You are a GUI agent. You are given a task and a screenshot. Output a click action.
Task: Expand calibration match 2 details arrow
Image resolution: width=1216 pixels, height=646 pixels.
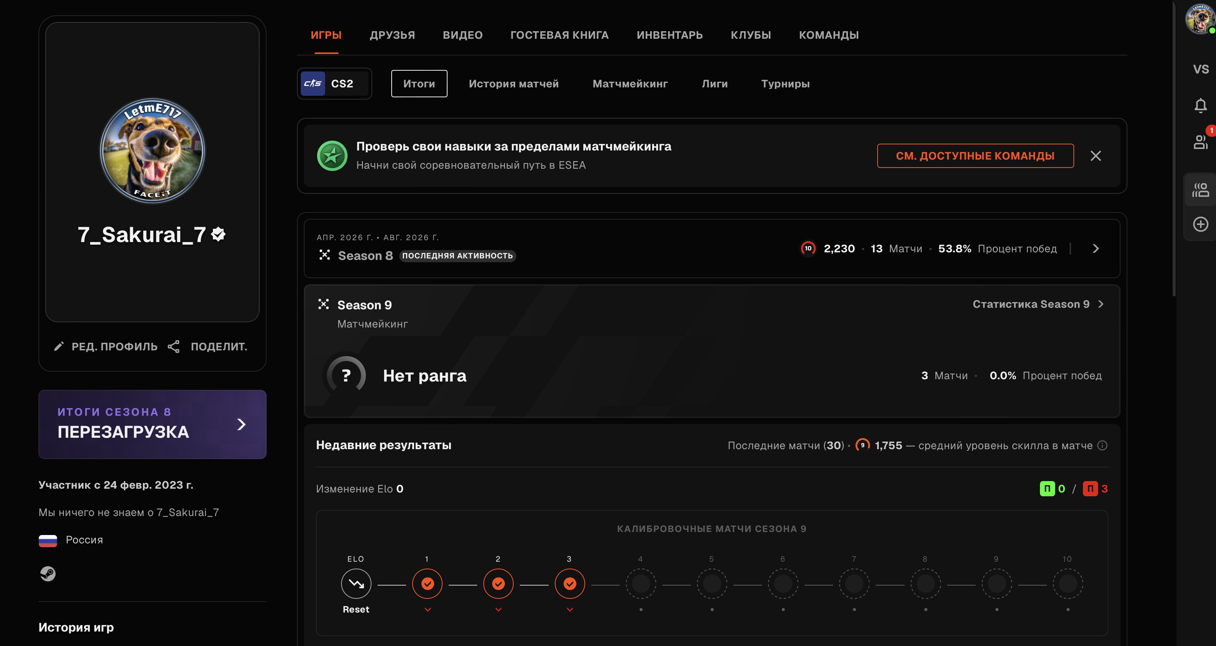498,610
